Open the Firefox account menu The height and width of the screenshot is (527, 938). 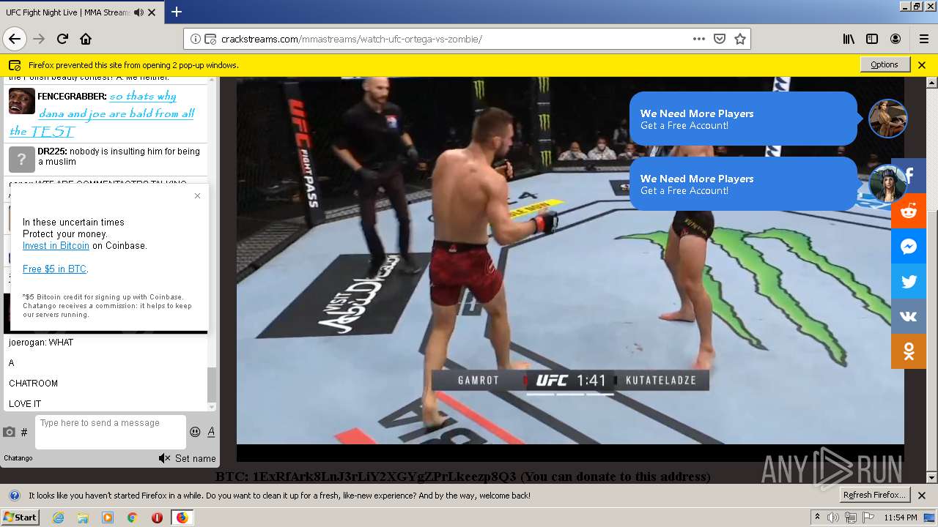(895, 39)
